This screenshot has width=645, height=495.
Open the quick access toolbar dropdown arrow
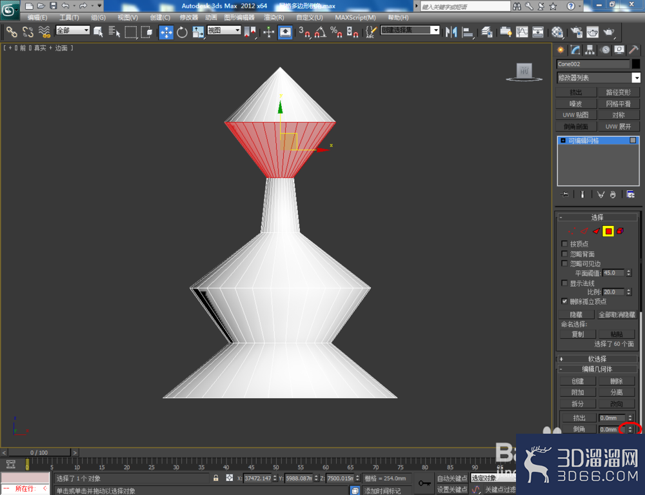click(99, 6)
